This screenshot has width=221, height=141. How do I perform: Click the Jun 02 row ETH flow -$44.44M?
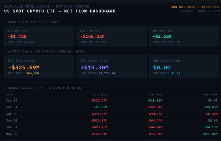[155, 121]
